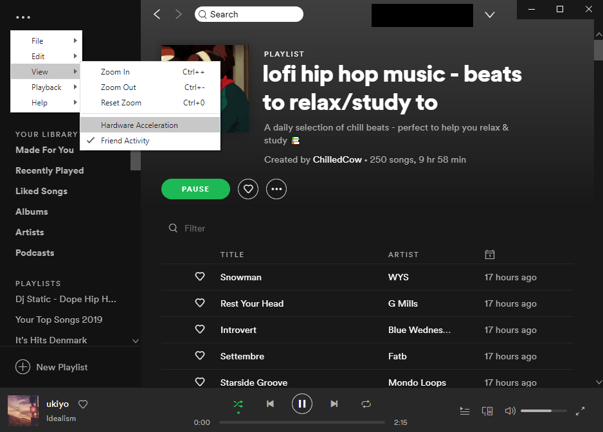Sort by ARTIST column header
Screen dimensions: 603x432
(404, 255)
